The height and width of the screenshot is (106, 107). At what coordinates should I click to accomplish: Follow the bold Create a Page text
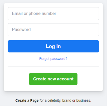tap(27, 101)
